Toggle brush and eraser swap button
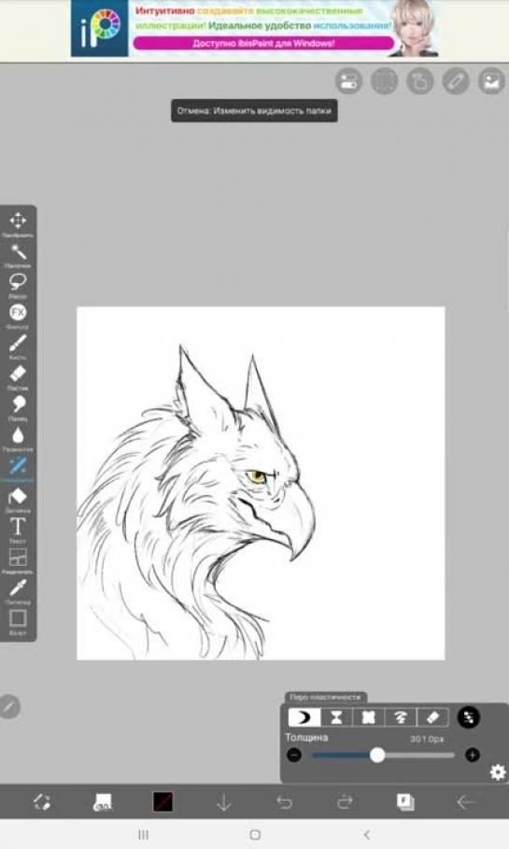This screenshot has height=849, width=509. tap(42, 802)
